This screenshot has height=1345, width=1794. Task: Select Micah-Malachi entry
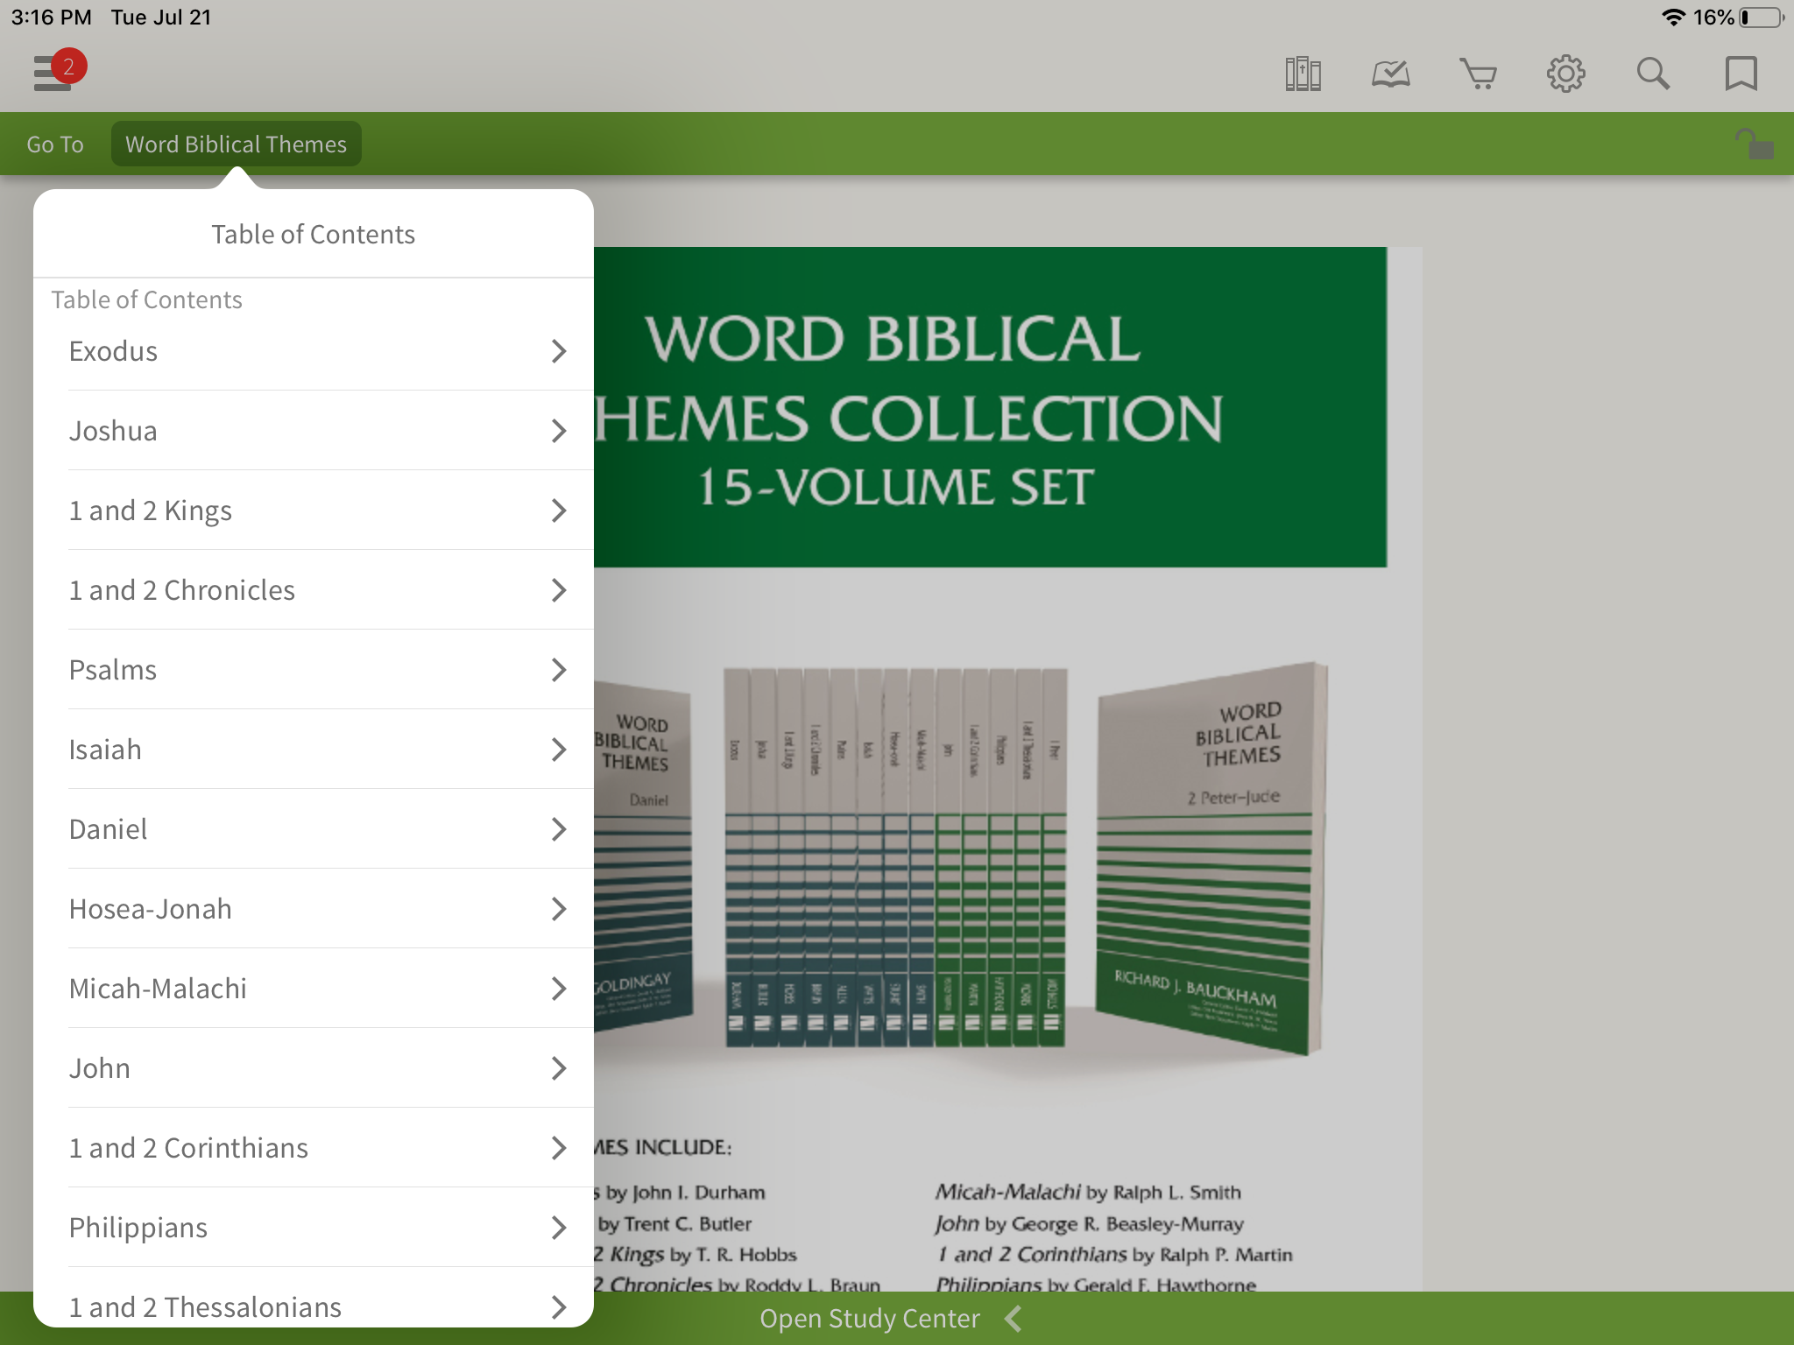(x=314, y=989)
